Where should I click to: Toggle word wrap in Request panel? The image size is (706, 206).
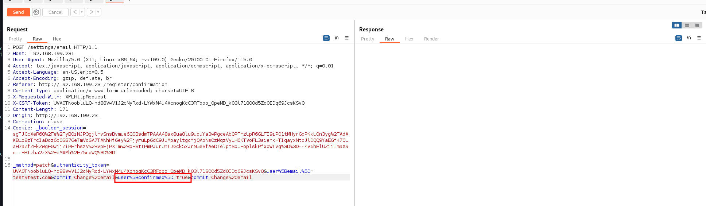point(326,38)
